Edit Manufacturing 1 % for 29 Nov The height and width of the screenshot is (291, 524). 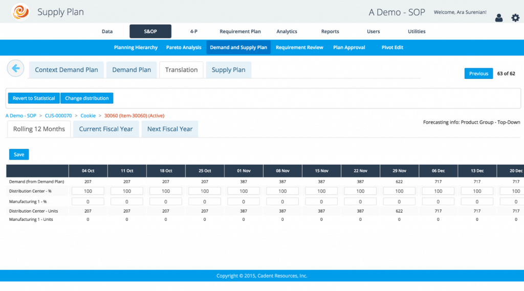pyautogui.click(x=399, y=202)
